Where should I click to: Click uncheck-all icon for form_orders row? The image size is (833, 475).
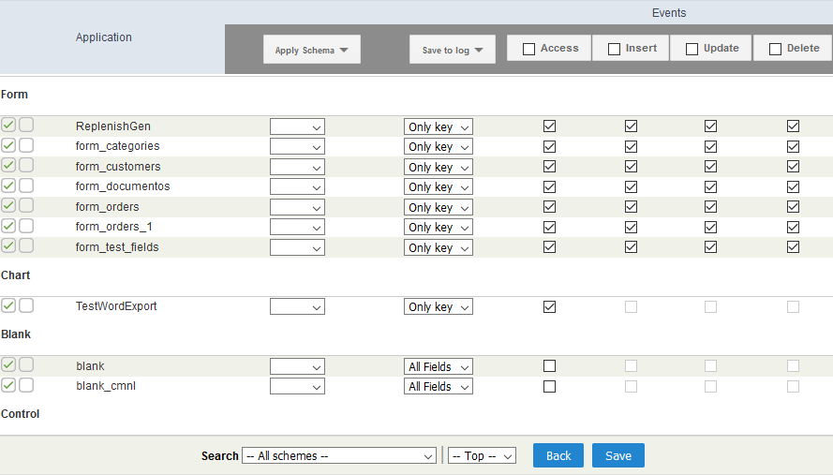[26, 205]
